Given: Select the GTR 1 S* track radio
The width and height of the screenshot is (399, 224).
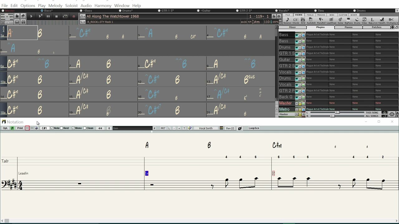Looking at the screenshot, I should tap(159, 11).
